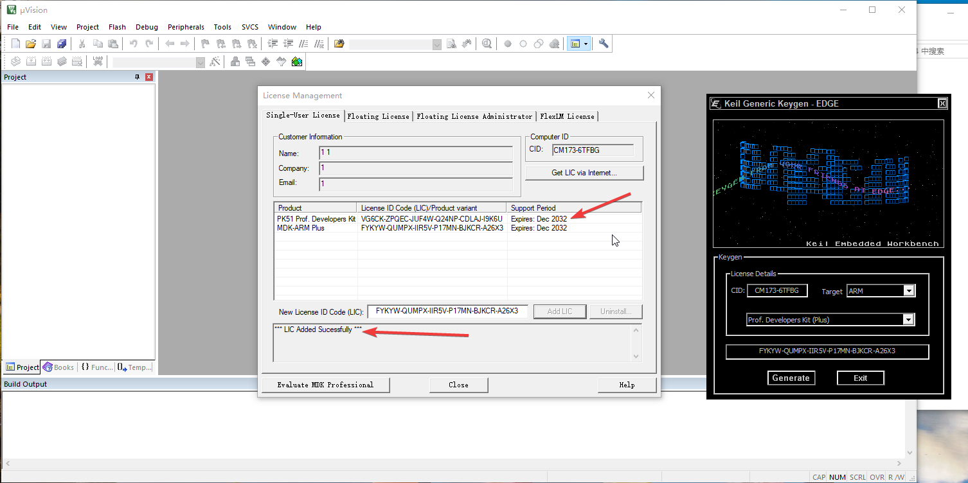This screenshot has width=968, height=483.
Task: Click the Add LIC button
Action: coord(559,312)
